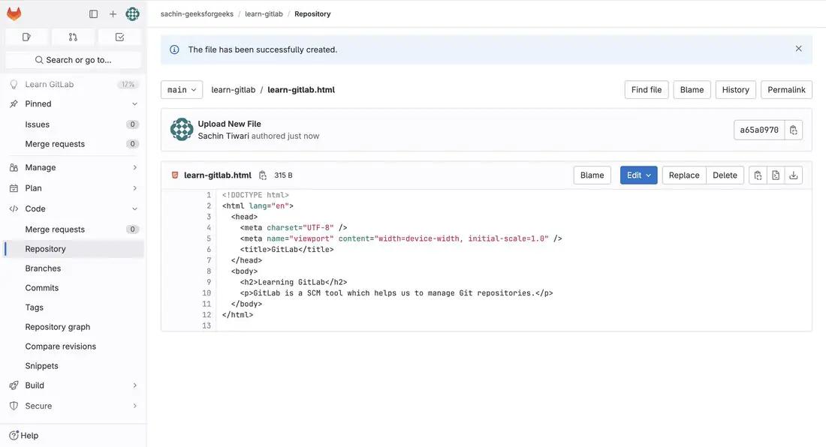Screen dimensions: 826x447
Task: Expand the Build section
Action: point(74,385)
